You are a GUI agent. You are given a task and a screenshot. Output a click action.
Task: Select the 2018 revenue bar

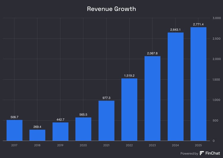37,135
